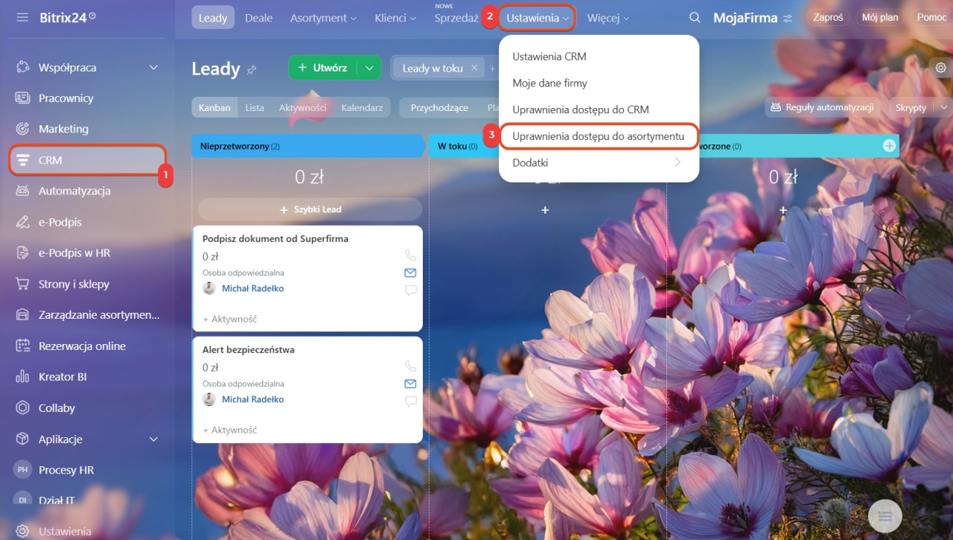Click the phone icon on Alert bezpieczeństwa card
The image size is (953, 540).
click(410, 366)
